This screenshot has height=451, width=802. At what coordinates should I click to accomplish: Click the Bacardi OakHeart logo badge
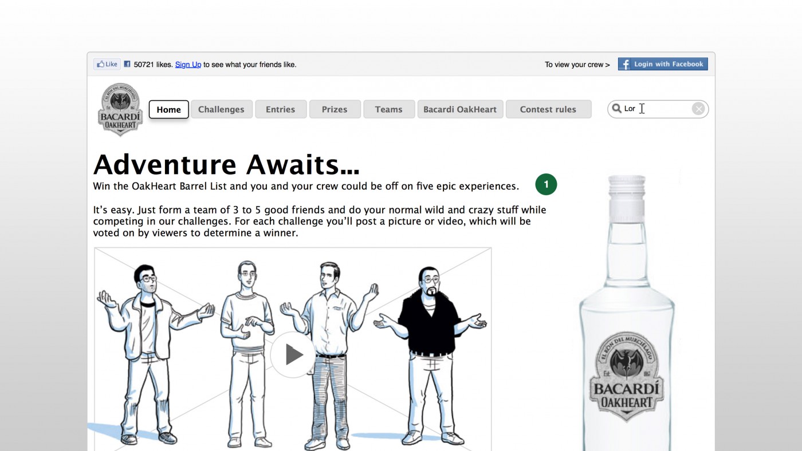(x=120, y=110)
